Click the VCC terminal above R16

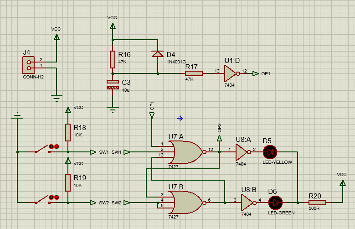113,26
